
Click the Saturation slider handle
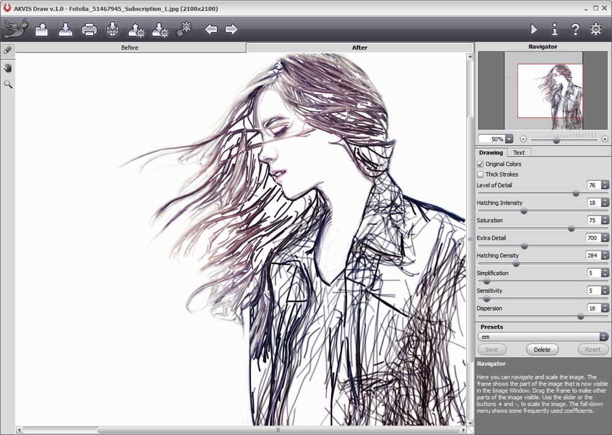tap(571, 229)
